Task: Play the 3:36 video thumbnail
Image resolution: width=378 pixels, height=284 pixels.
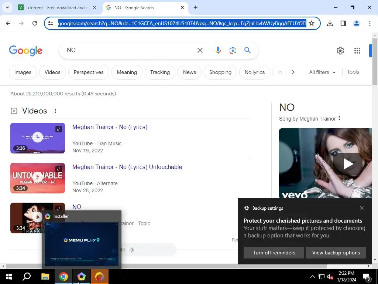Action: (38, 138)
